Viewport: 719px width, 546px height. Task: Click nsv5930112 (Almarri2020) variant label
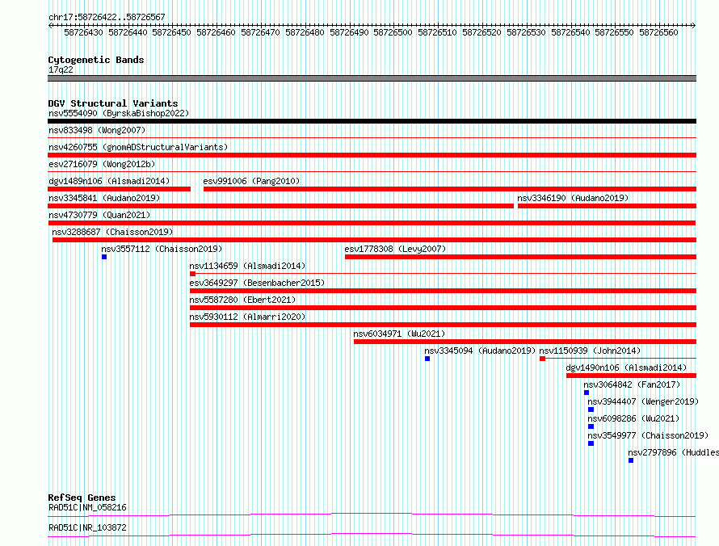point(247,317)
